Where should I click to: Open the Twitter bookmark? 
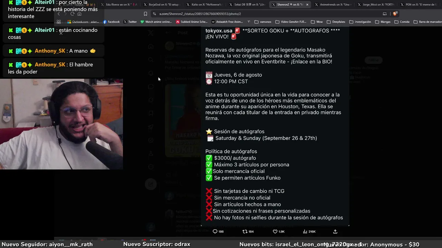[x=130, y=22]
